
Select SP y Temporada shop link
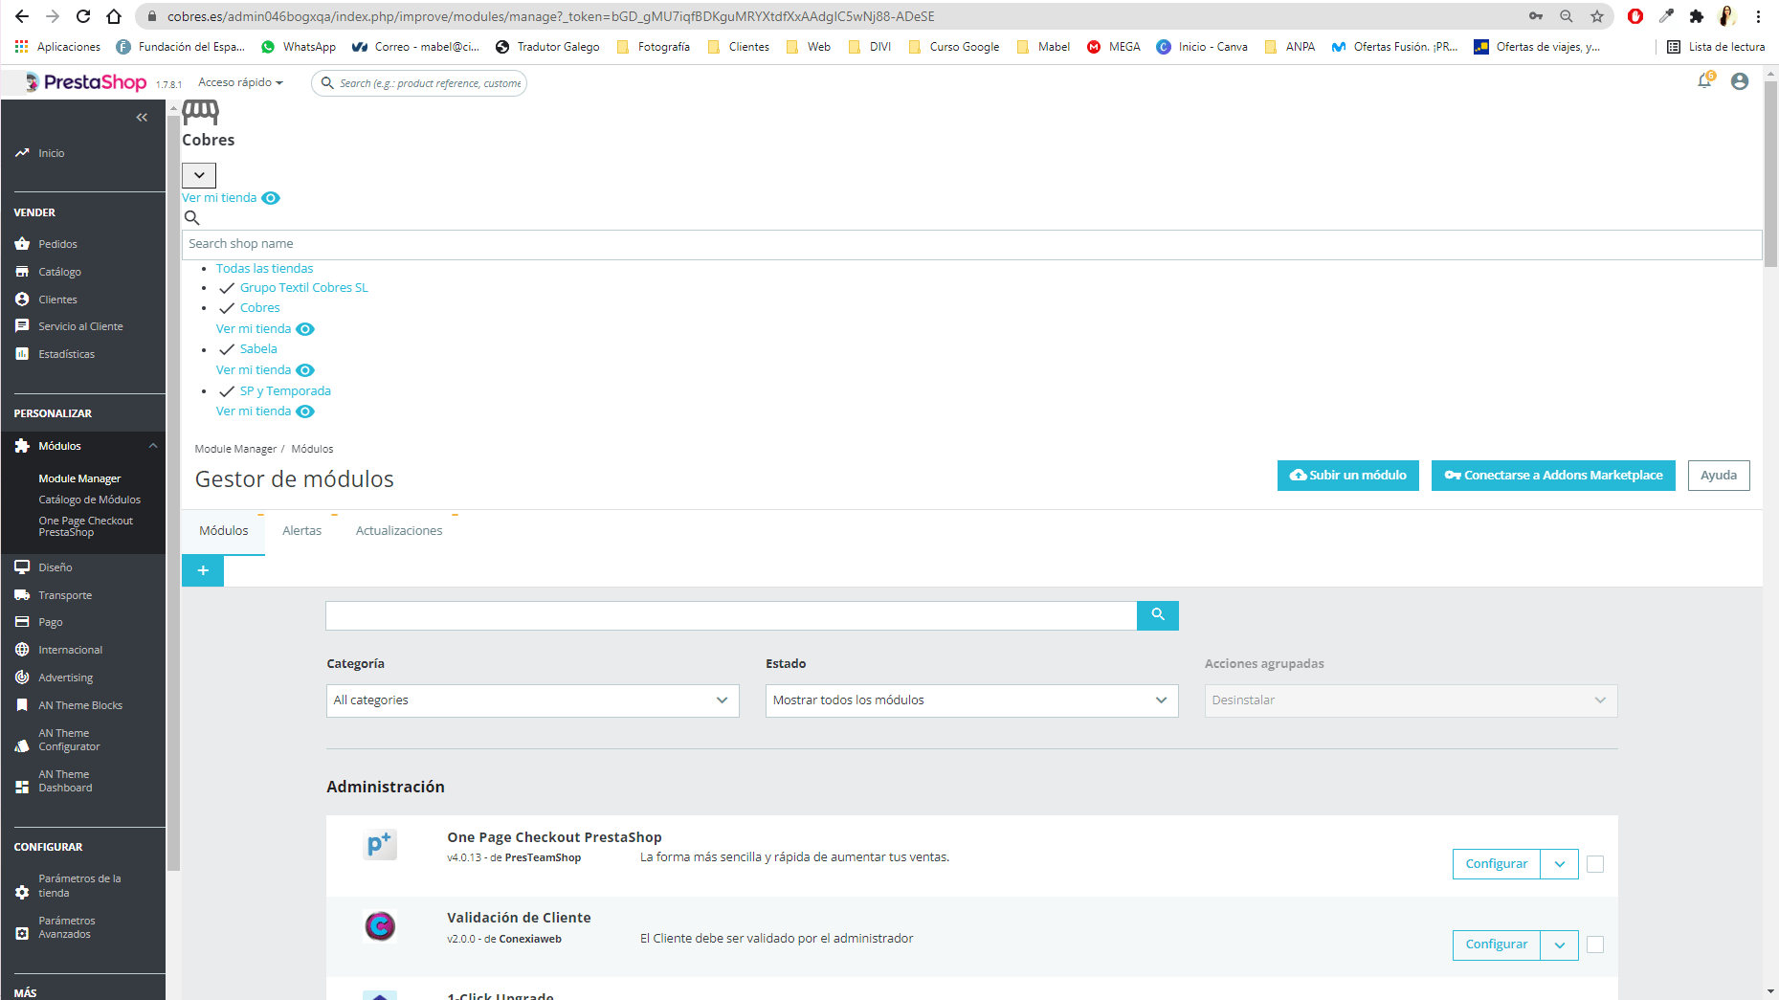click(x=285, y=391)
